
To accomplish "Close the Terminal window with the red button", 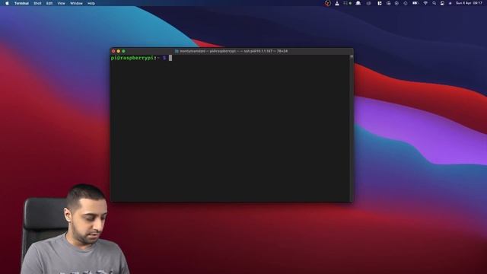I will (x=113, y=51).
